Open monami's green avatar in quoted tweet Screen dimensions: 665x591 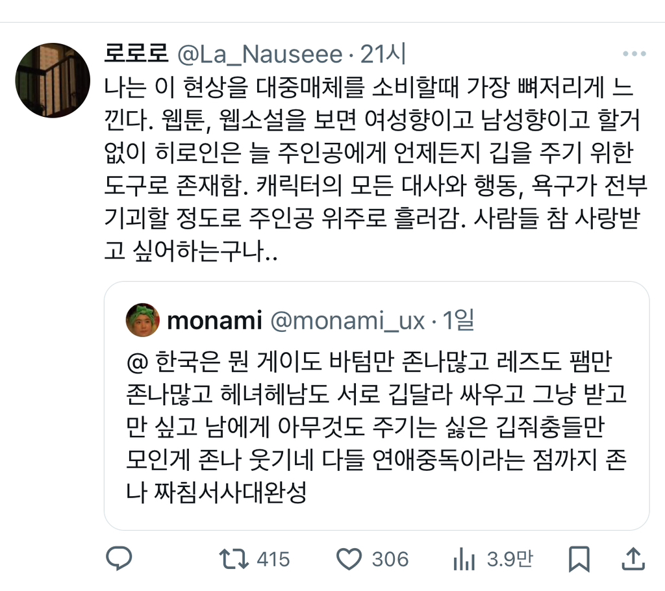point(143,320)
